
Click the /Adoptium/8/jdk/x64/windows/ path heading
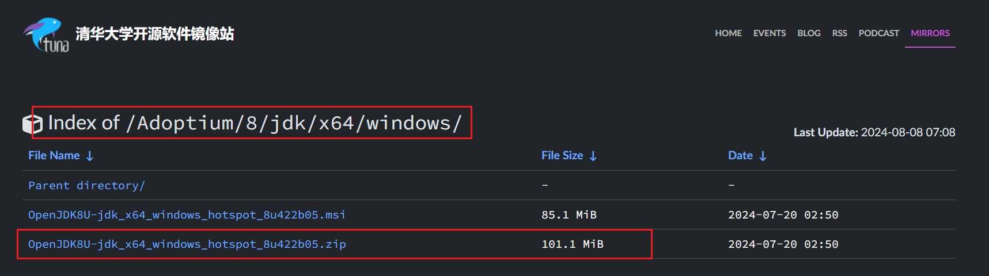tap(294, 123)
